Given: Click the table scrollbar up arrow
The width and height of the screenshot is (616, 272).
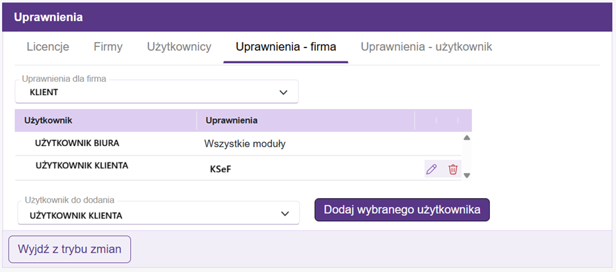Looking at the screenshot, I should [x=467, y=138].
